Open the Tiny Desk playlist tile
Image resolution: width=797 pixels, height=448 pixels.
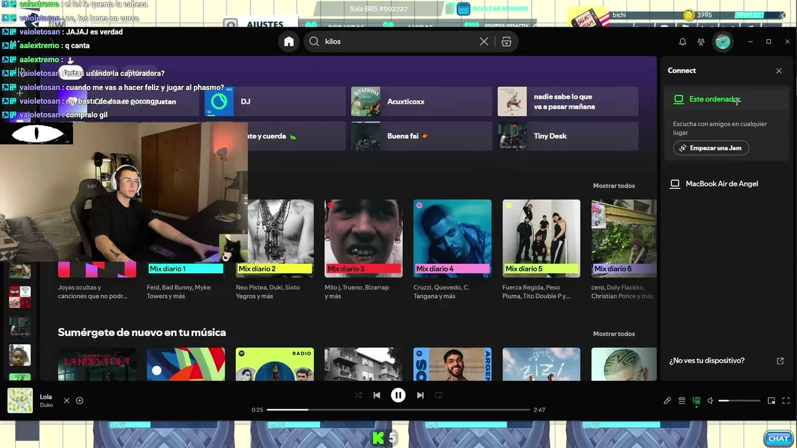tap(568, 136)
